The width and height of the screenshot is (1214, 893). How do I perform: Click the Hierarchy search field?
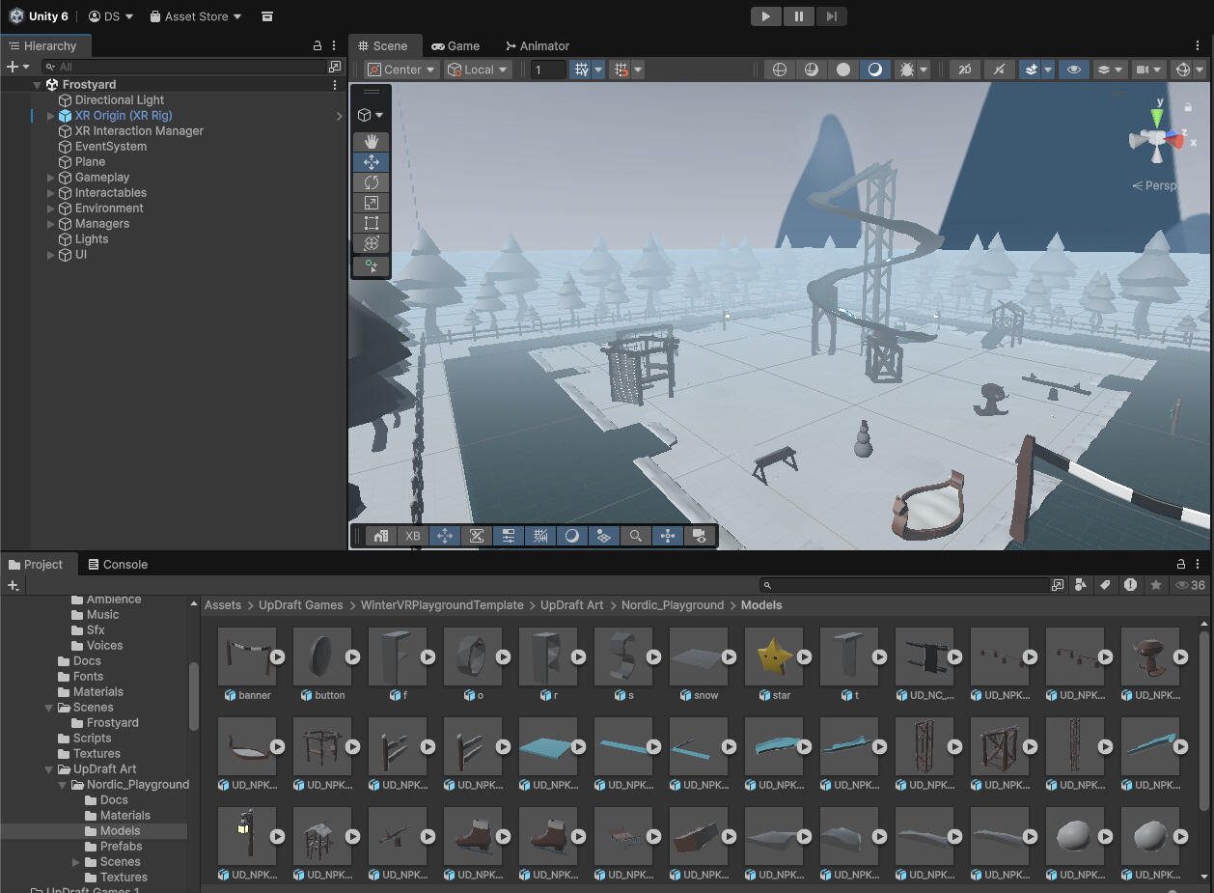click(x=183, y=67)
